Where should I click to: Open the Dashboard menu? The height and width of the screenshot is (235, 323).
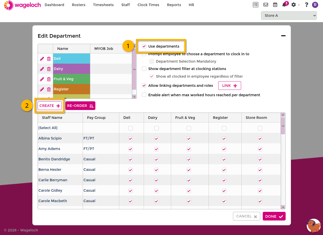[54, 5]
